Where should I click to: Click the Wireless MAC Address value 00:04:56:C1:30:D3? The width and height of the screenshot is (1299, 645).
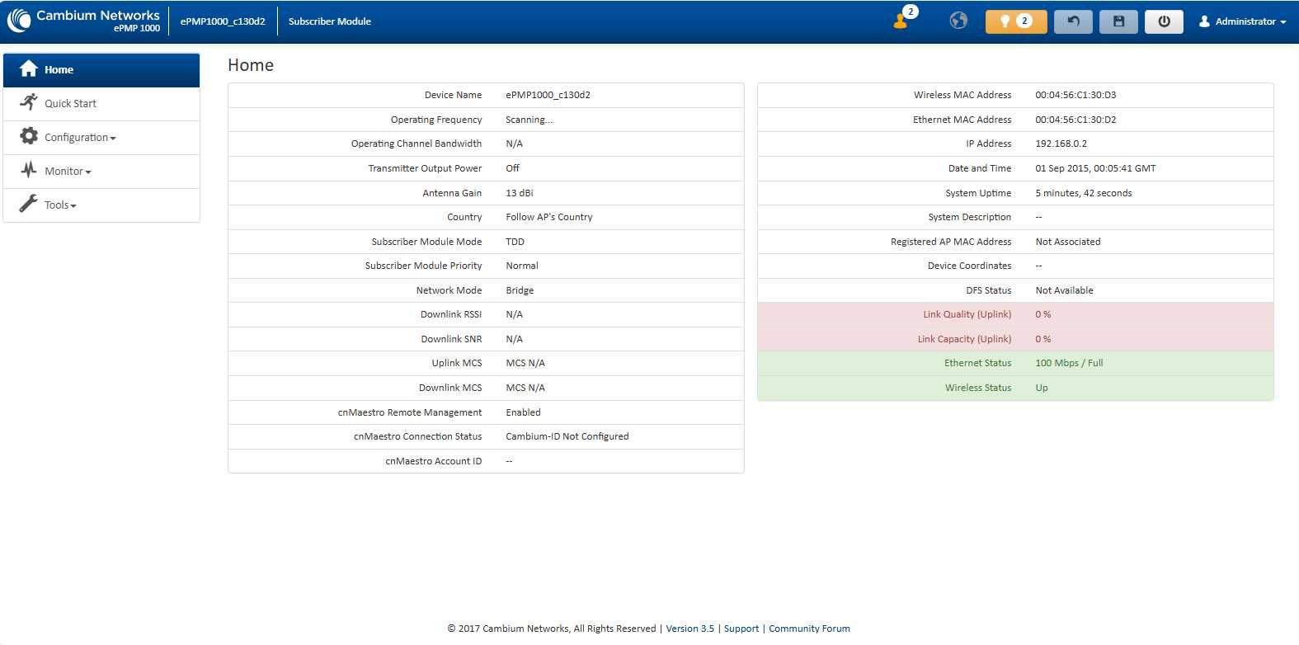[x=1075, y=95]
